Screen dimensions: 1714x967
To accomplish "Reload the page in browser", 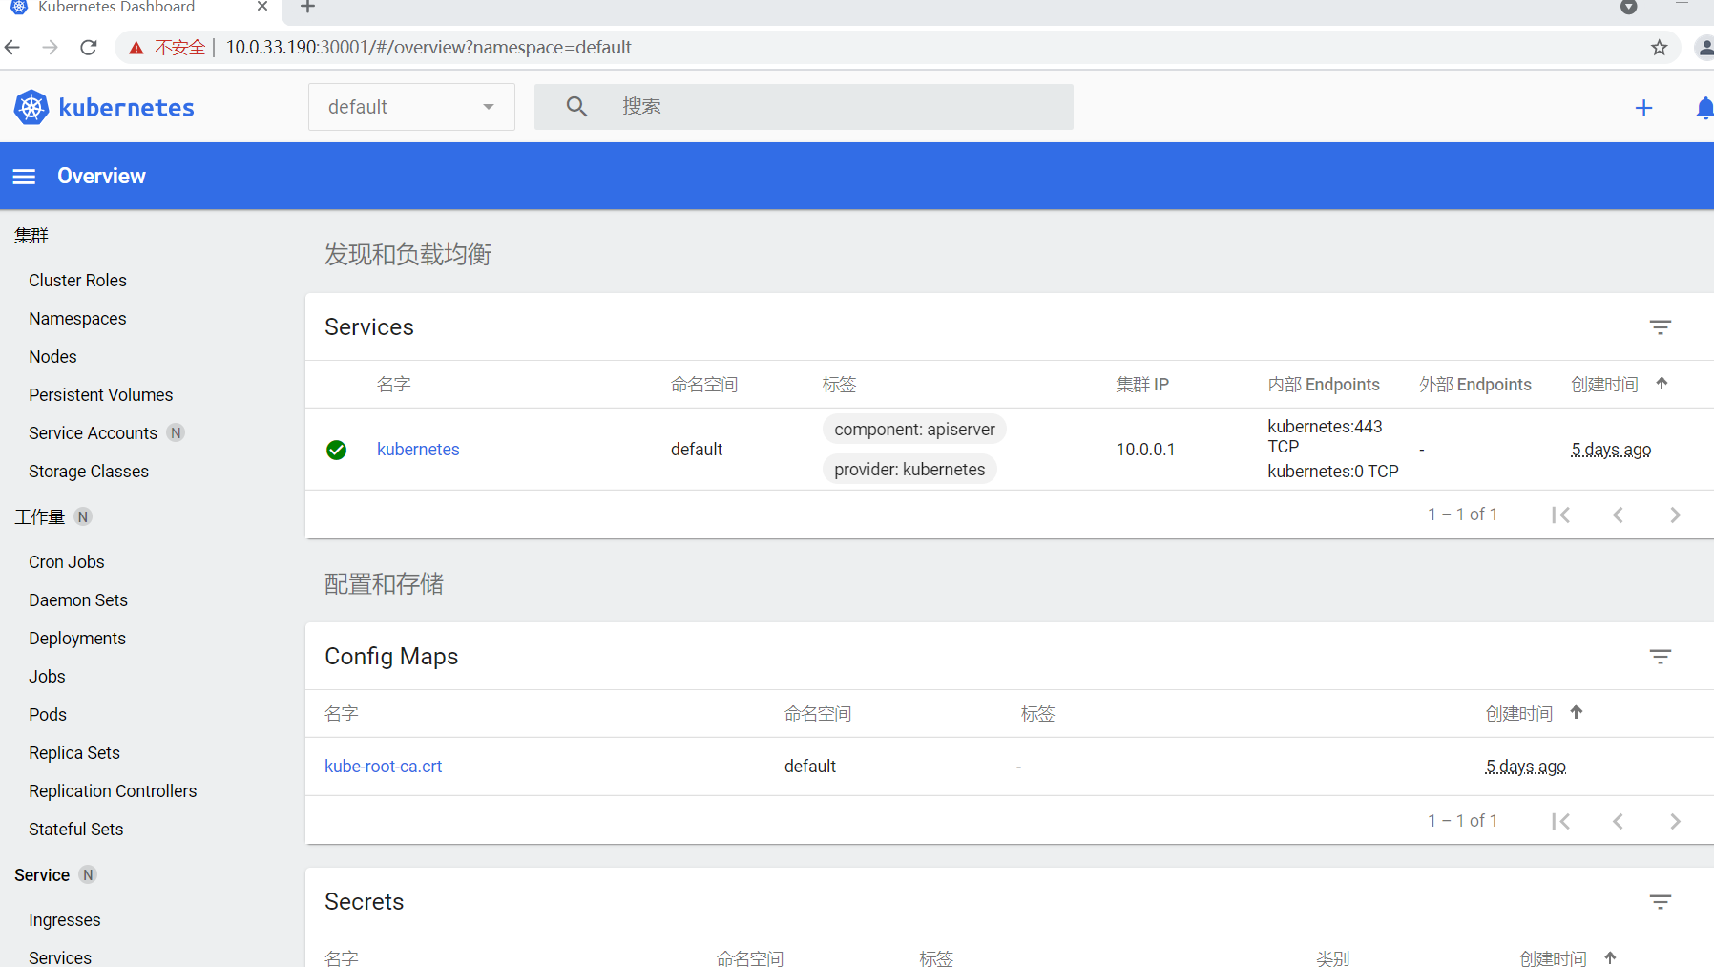I will [x=89, y=48].
